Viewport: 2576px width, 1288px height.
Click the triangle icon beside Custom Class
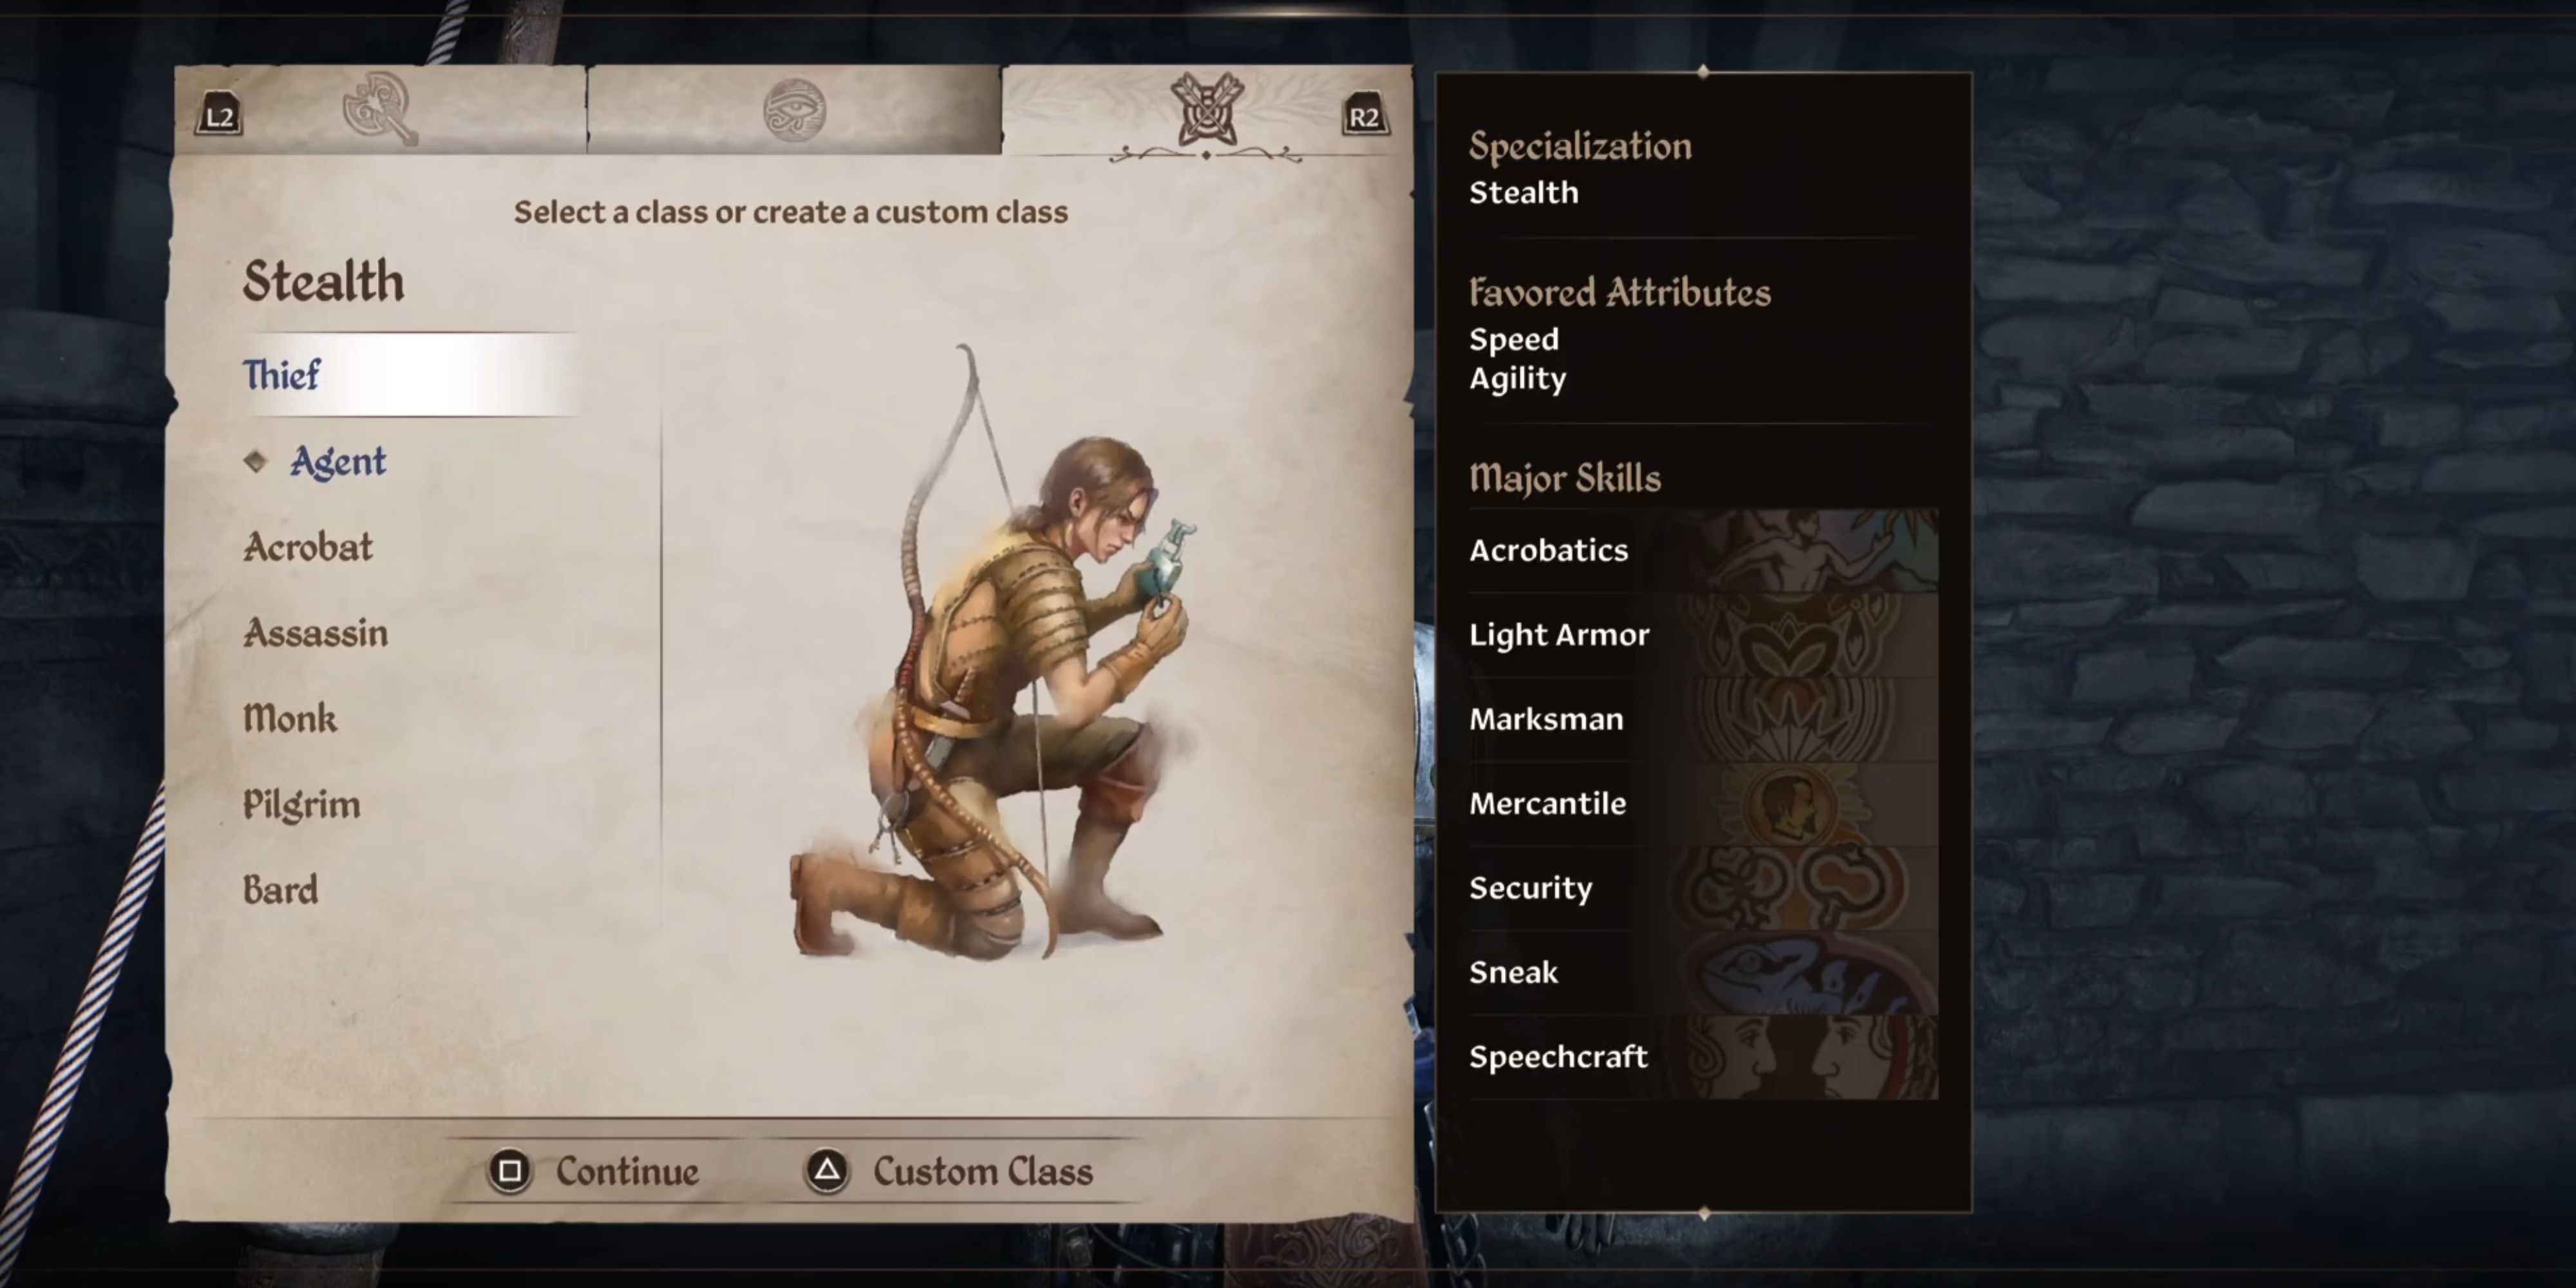(x=827, y=1171)
